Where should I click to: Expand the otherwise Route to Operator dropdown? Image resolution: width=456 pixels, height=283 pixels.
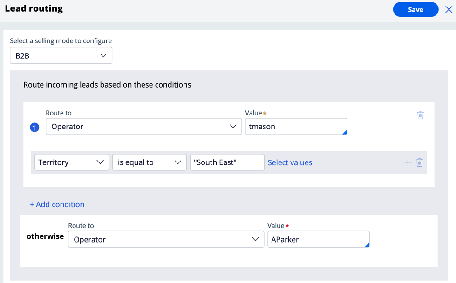click(166, 239)
